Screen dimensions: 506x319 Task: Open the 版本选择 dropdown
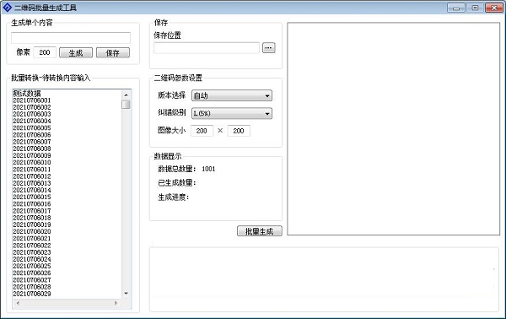(232, 95)
